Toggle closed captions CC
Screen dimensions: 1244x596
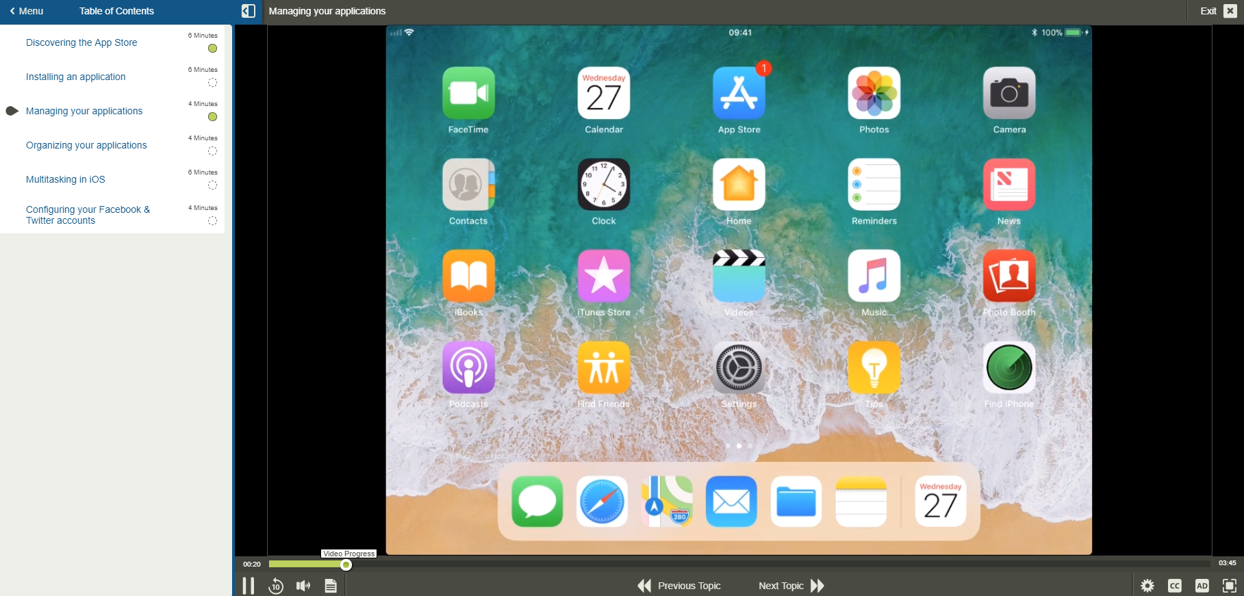(1175, 586)
